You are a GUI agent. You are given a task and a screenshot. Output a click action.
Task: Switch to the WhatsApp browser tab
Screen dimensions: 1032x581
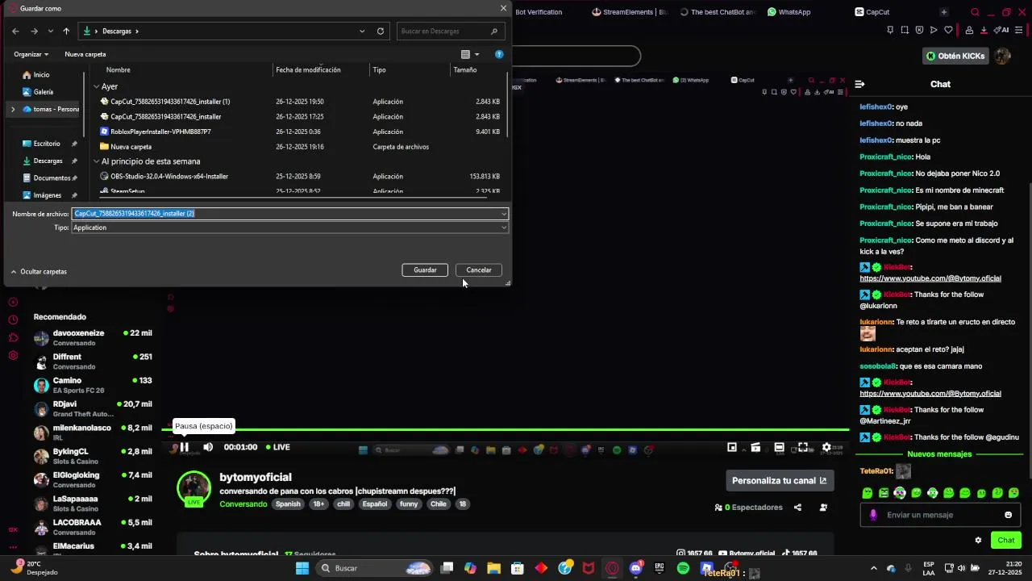pyautogui.click(x=789, y=12)
